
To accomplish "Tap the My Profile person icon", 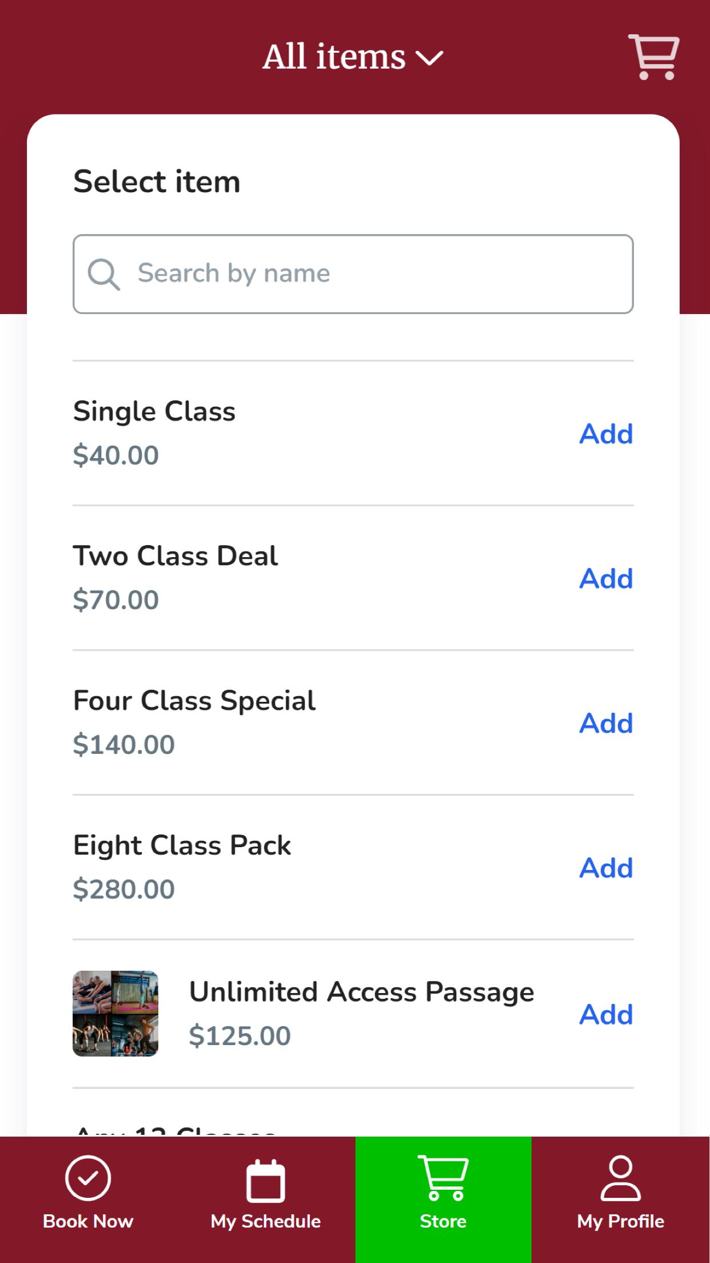I will tap(620, 1178).
